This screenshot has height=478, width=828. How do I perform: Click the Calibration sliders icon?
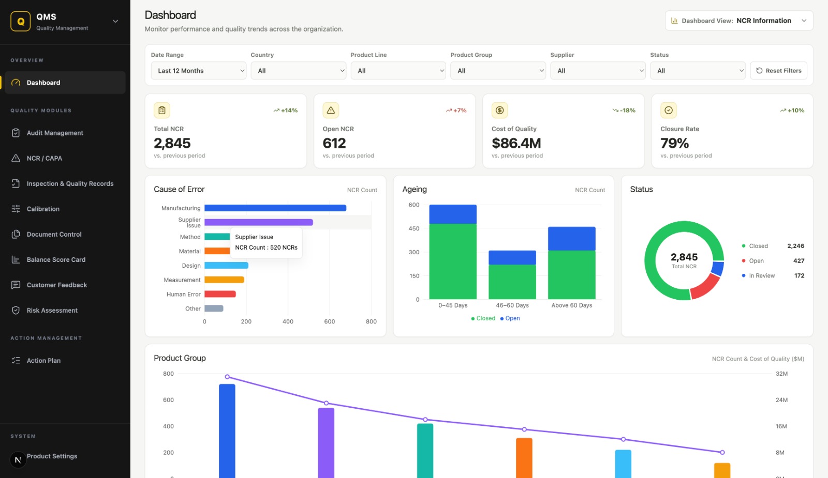click(16, 209)
